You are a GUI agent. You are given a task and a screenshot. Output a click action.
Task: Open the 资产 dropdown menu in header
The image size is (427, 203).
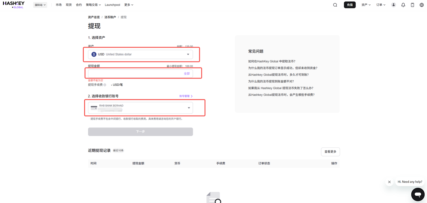(366, 5)
